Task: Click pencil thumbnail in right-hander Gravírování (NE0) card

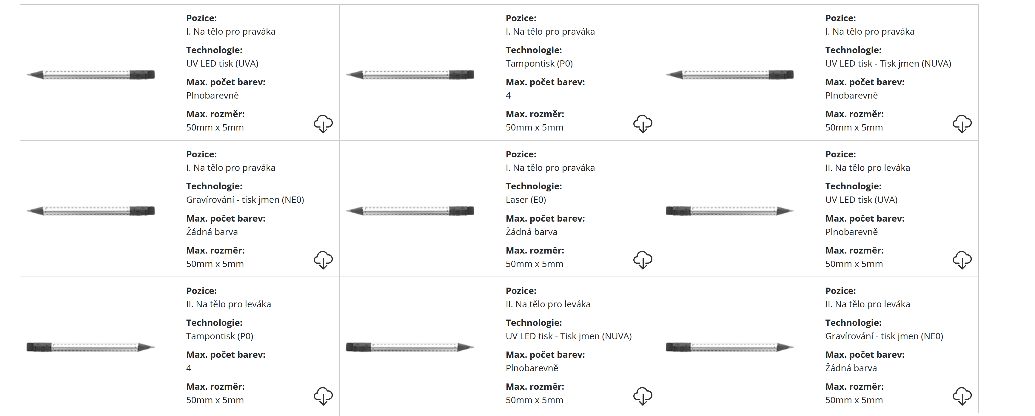Action: 91,211
